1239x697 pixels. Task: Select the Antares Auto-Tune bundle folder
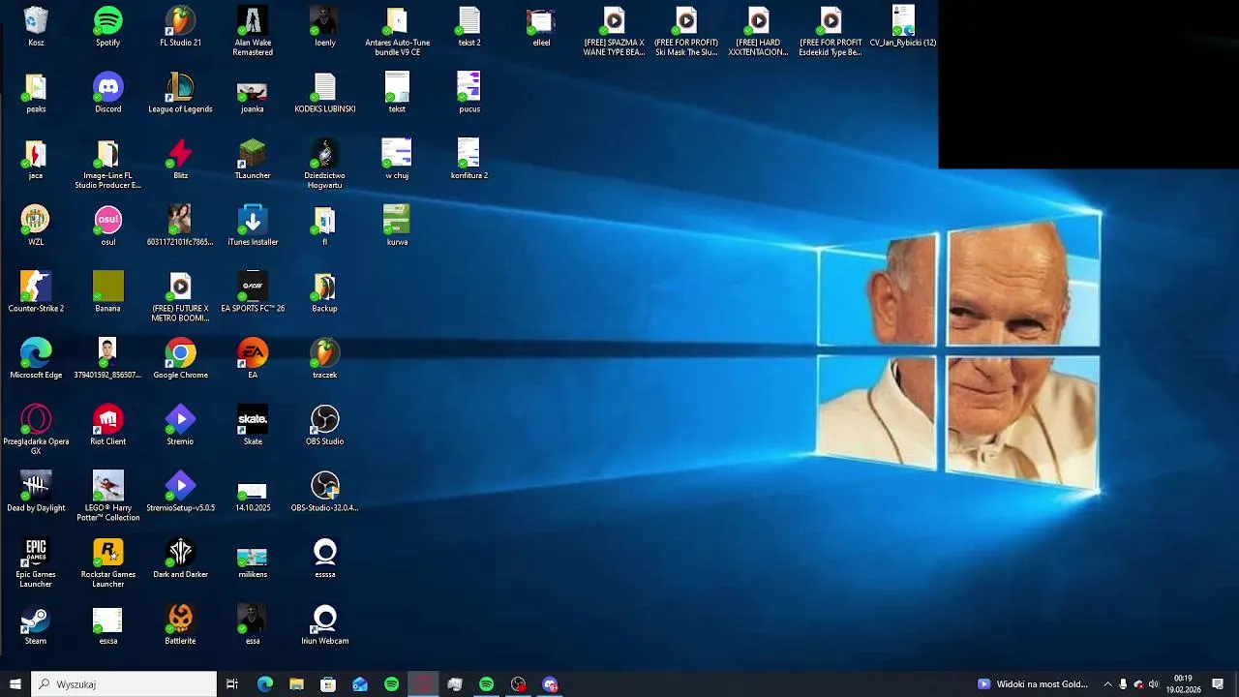[x=397, y=31]
